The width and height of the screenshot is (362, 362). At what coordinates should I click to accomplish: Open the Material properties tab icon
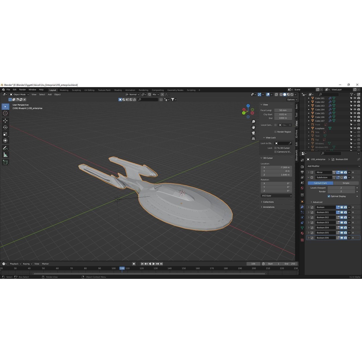302,233
